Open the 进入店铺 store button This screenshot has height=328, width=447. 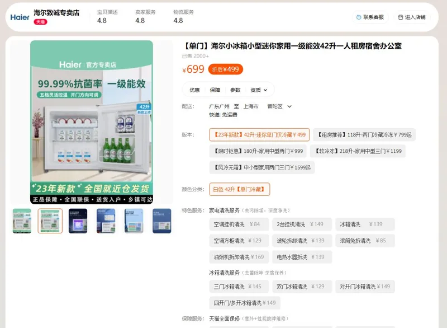pyautogui.click(x=412, y=17)
